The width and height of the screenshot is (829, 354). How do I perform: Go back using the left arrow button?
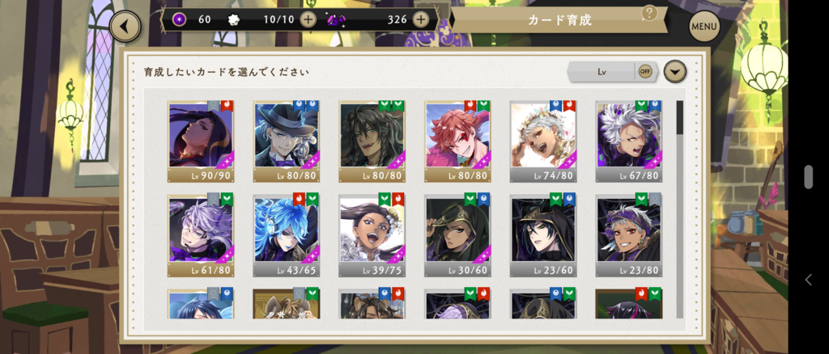coord(125,27)
